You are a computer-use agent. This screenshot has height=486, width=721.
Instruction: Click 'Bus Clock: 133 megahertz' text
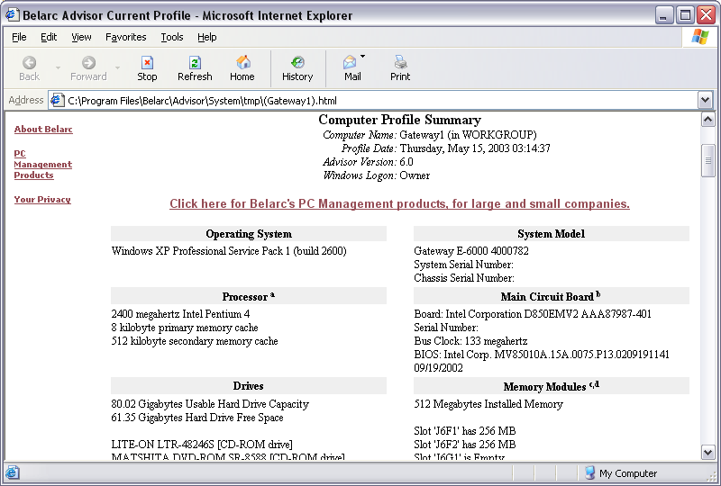470,341
